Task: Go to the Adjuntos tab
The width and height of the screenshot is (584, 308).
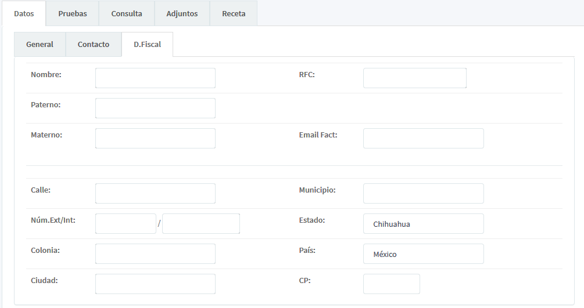Action: [182, 13]
